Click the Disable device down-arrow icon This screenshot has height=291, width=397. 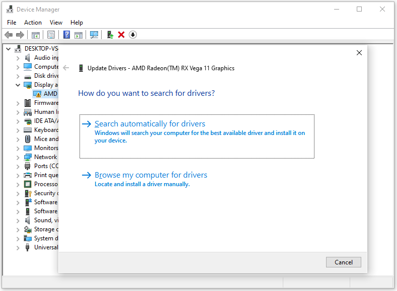(x=133, y=35)
